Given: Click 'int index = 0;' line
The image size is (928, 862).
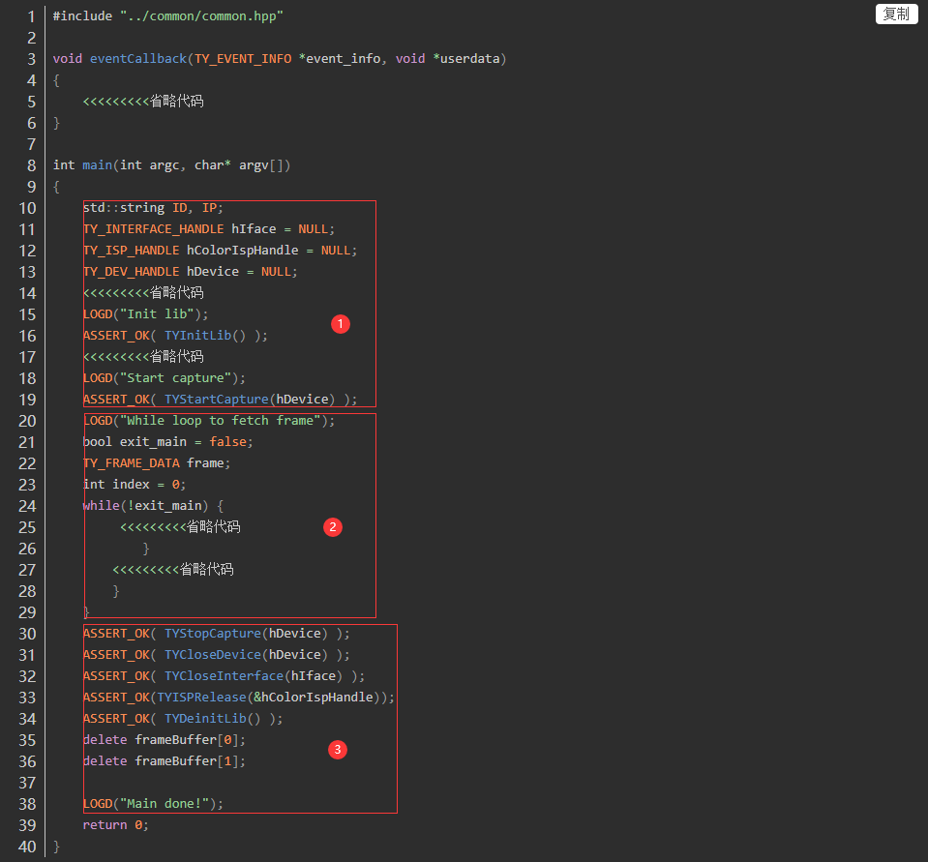Looking at the screenshot, I should pyautogui.click(x=135, y=485).
